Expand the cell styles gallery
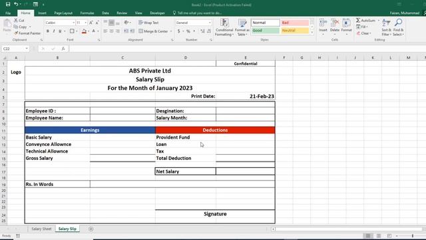 coord(312,33)
